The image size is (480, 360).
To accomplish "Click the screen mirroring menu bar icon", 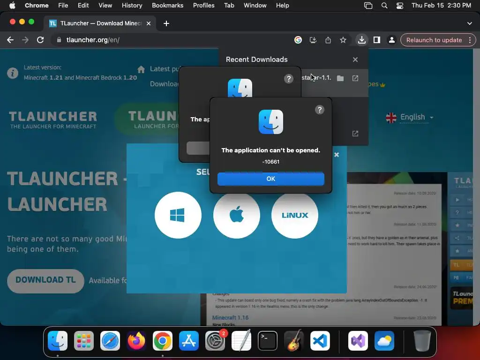I will [368, 6].
